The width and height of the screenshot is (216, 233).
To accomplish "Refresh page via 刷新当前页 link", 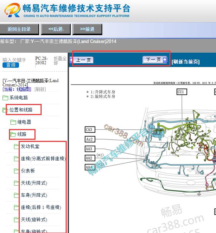I will [x=186, y=62].
